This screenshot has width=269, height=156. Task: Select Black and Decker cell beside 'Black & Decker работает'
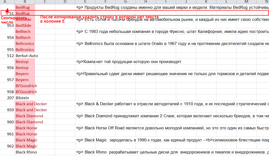25,104
